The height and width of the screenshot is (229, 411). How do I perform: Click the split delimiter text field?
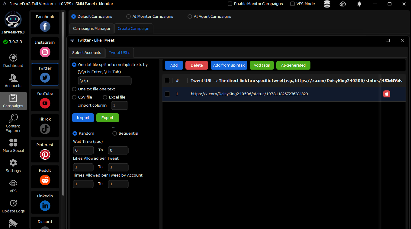pos(104,81)
